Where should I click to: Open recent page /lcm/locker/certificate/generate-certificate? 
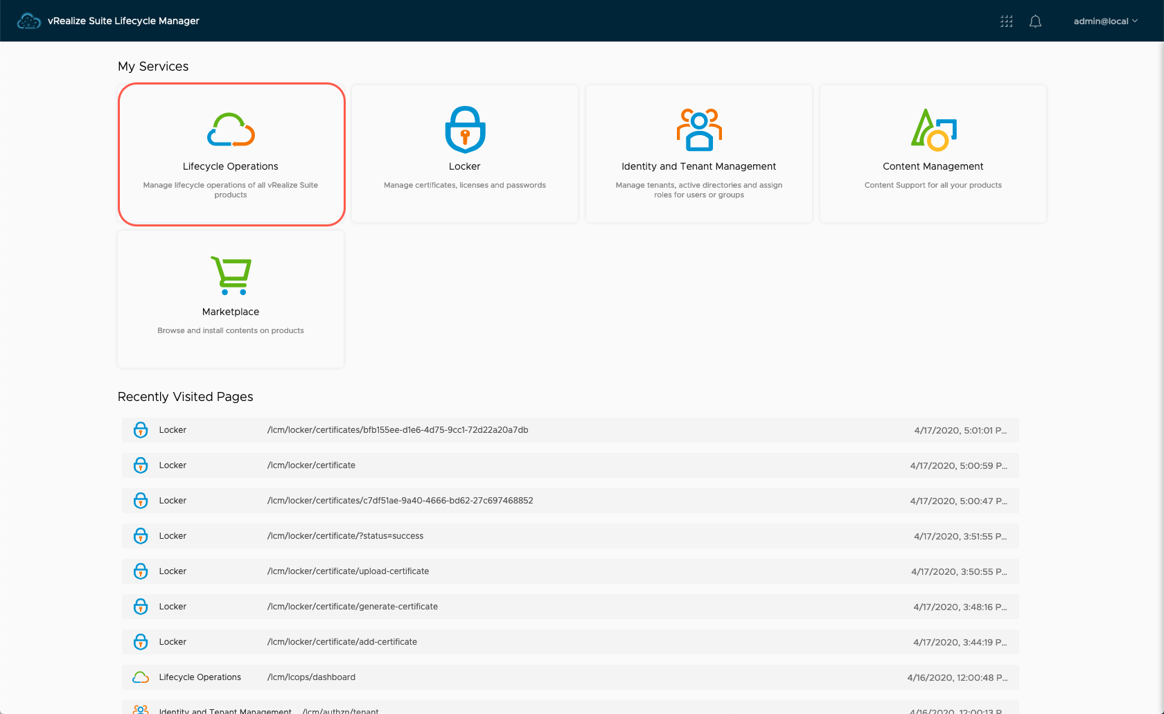[x=352, y=607]
